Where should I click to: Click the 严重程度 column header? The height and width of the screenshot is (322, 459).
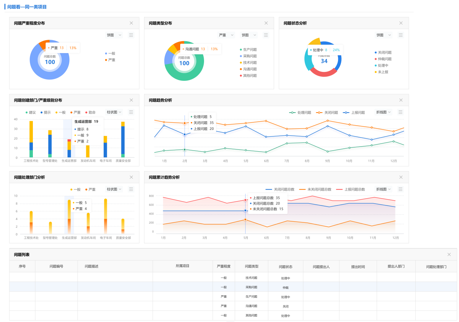[224, 266]
